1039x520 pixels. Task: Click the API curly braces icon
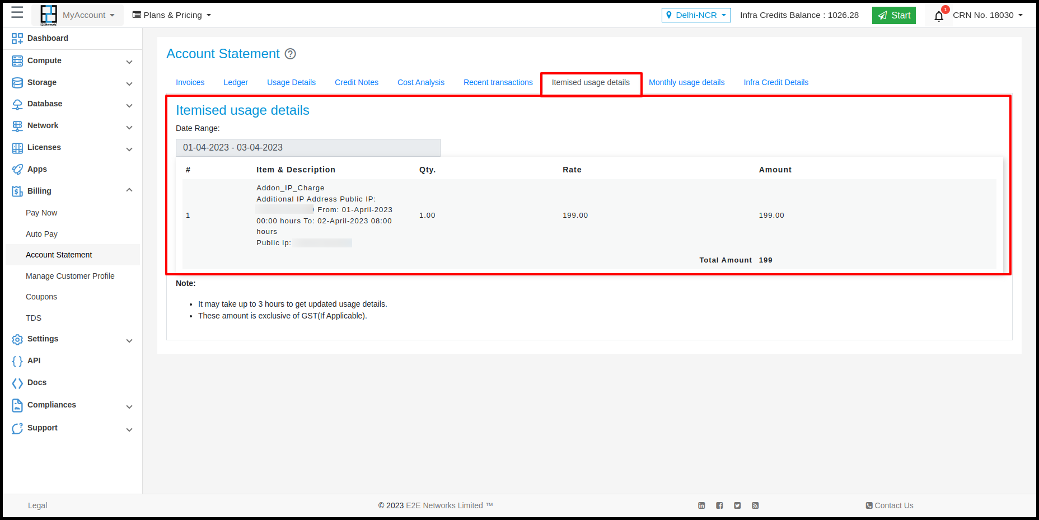pos(17,361)
